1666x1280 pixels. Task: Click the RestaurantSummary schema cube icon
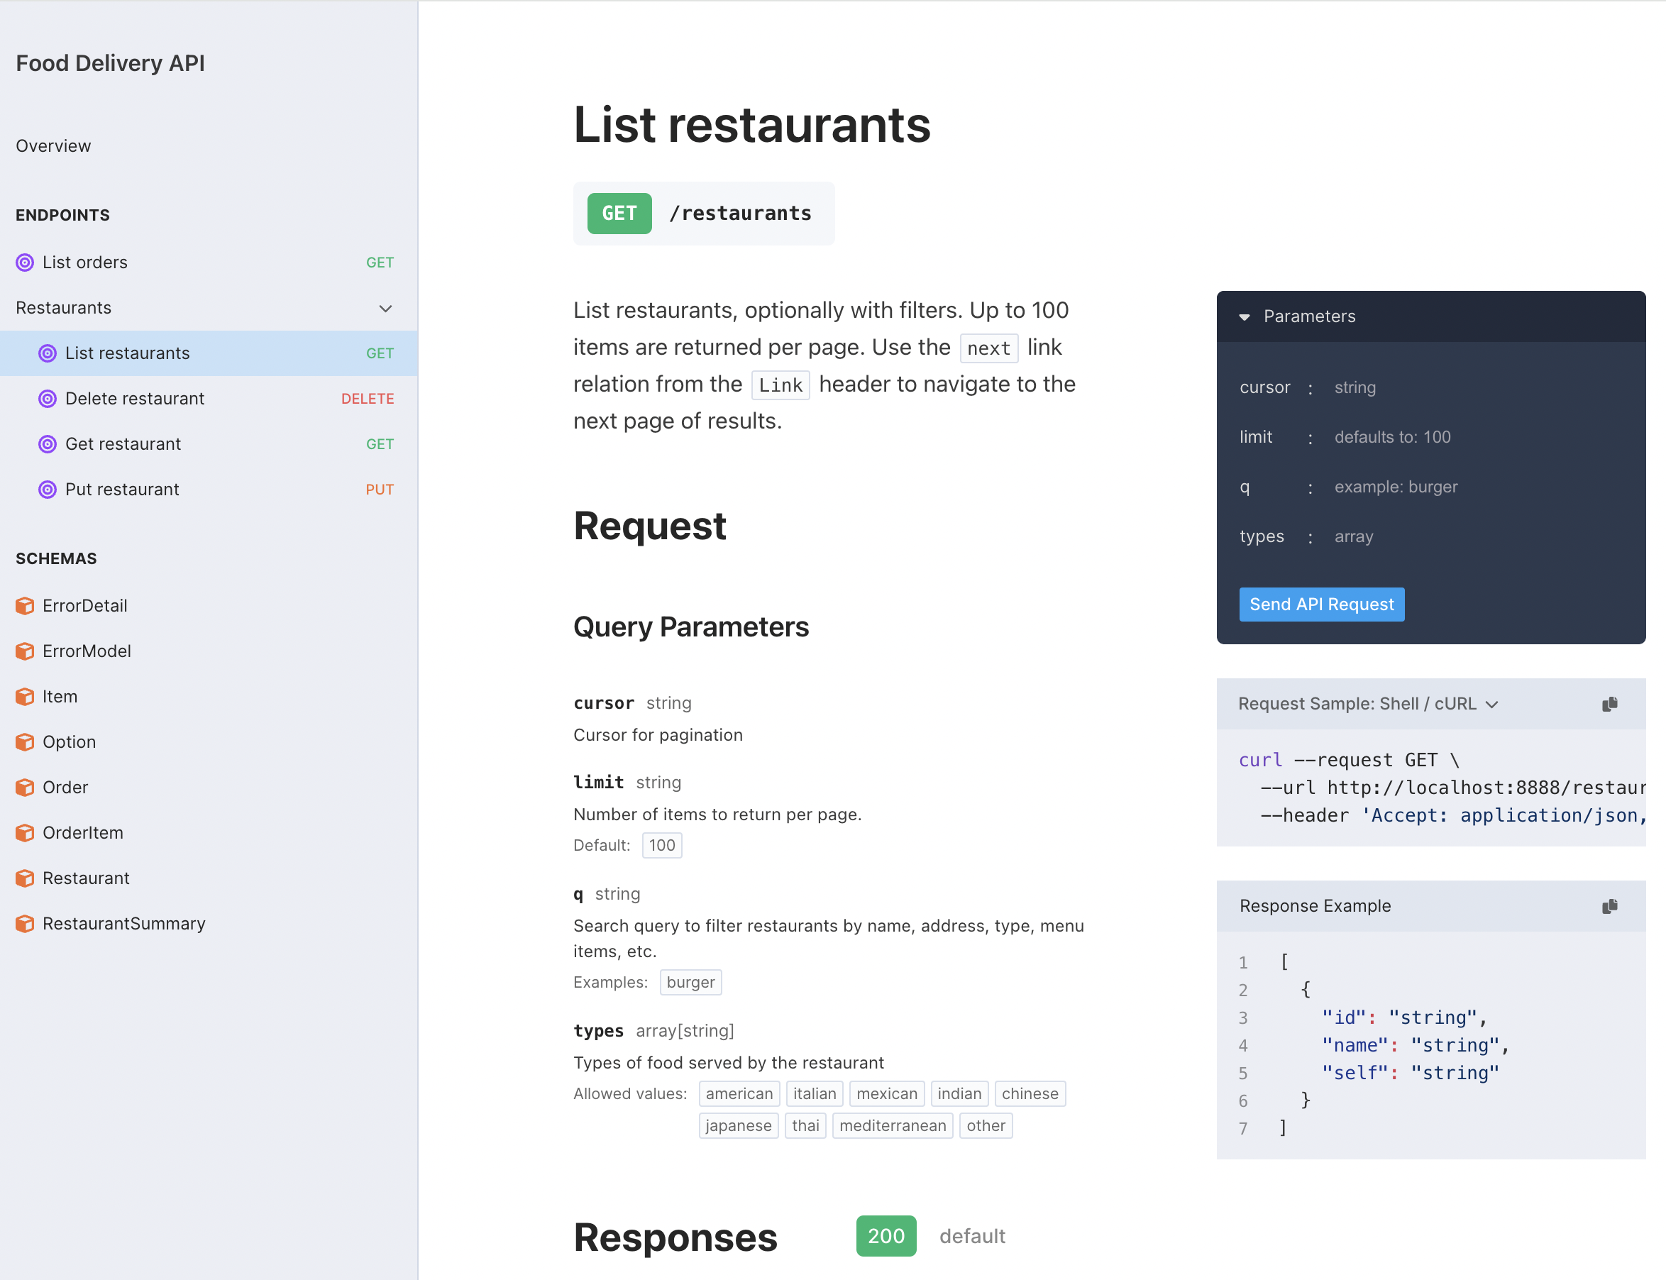pos(25,925)
